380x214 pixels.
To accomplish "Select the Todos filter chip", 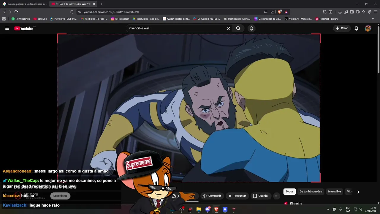I will [289, 192].
